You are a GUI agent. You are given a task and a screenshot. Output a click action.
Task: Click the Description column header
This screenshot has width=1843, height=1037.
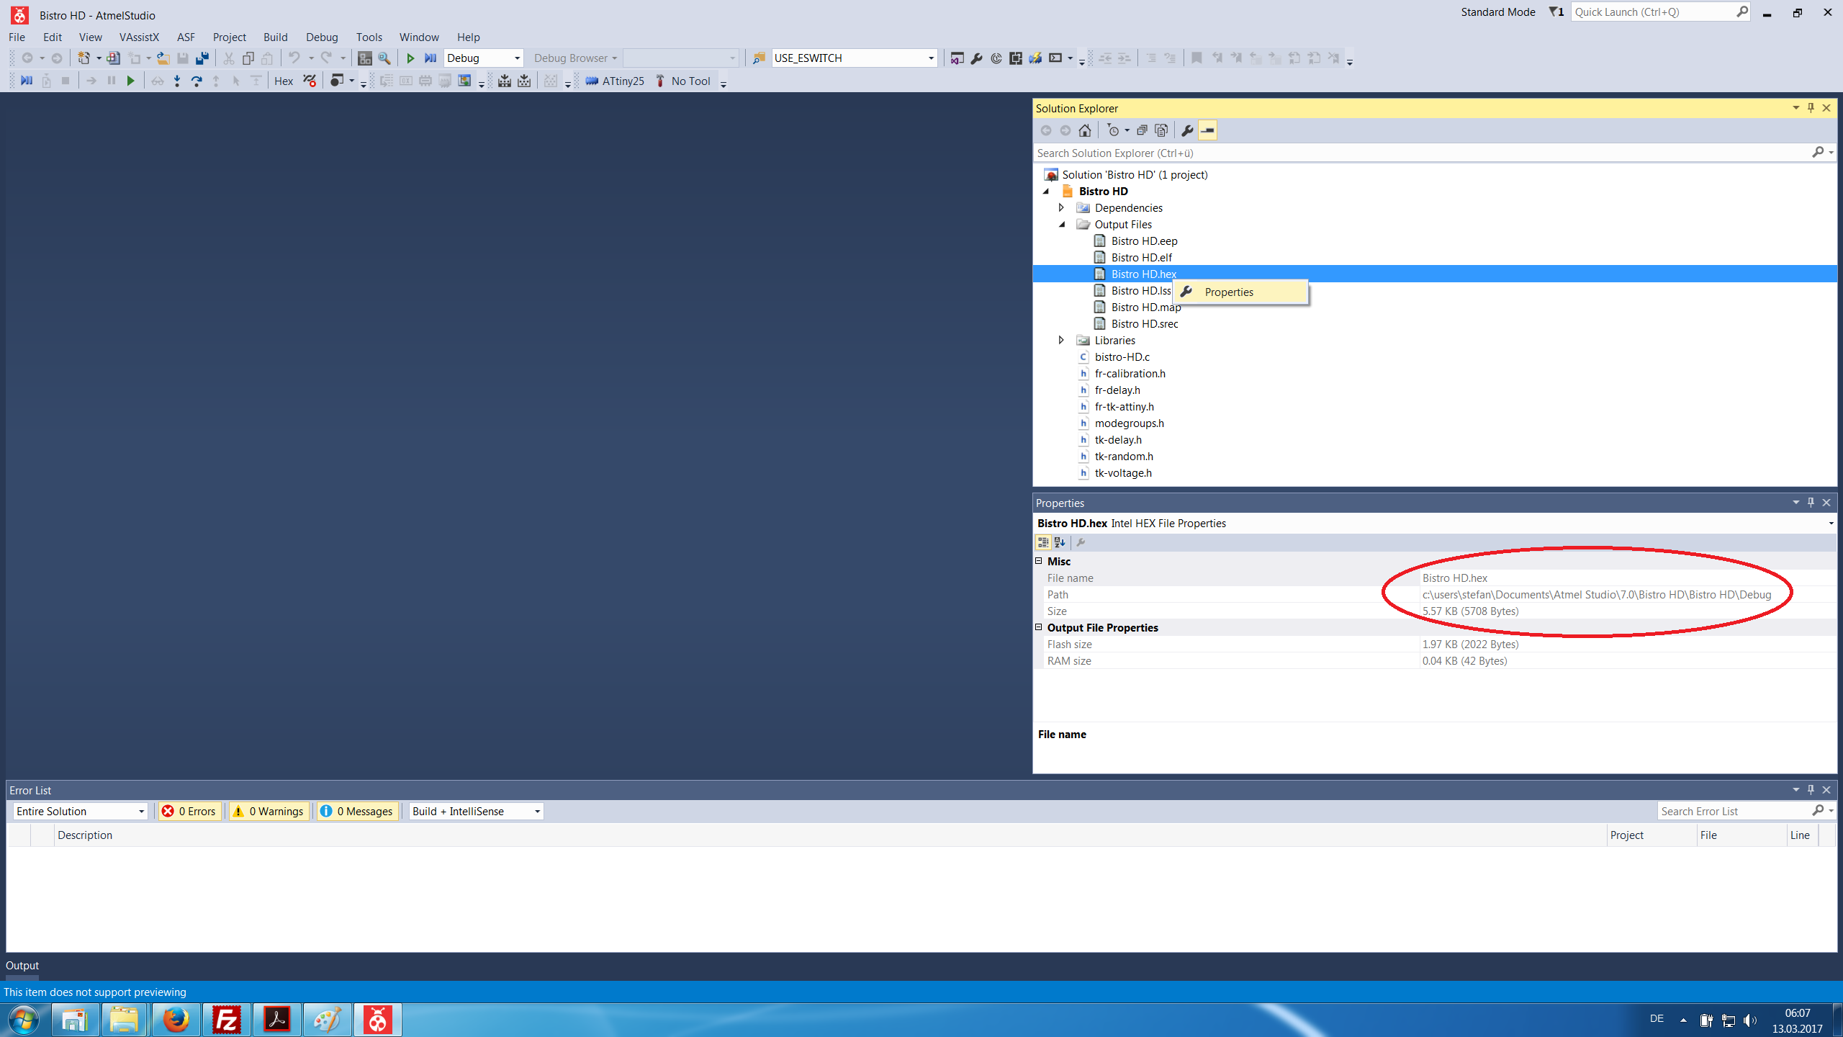829,835
